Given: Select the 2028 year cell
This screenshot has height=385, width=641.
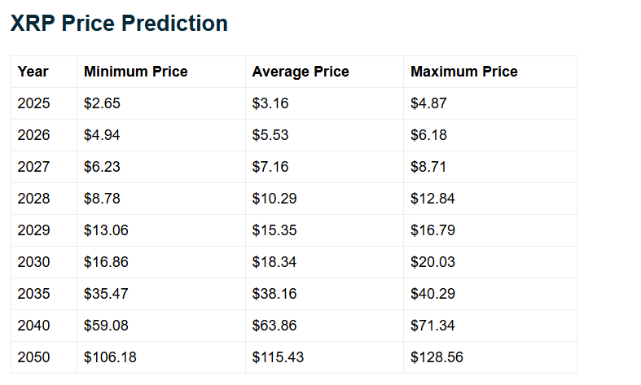Looking at the screenshot, I should tap(33, 199).
